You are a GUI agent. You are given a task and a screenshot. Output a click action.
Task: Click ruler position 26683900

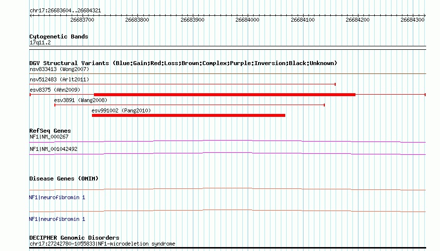click(x=192, y=20)
